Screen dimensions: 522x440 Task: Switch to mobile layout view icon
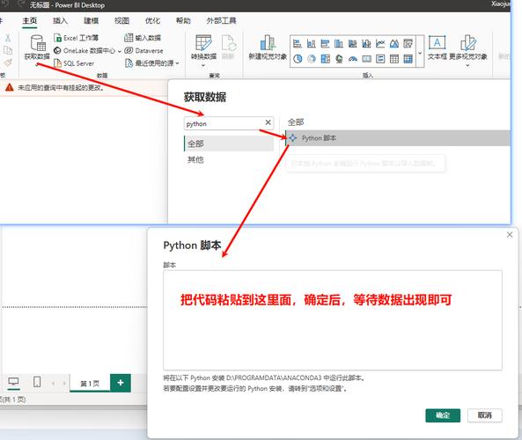coord(37,382)
